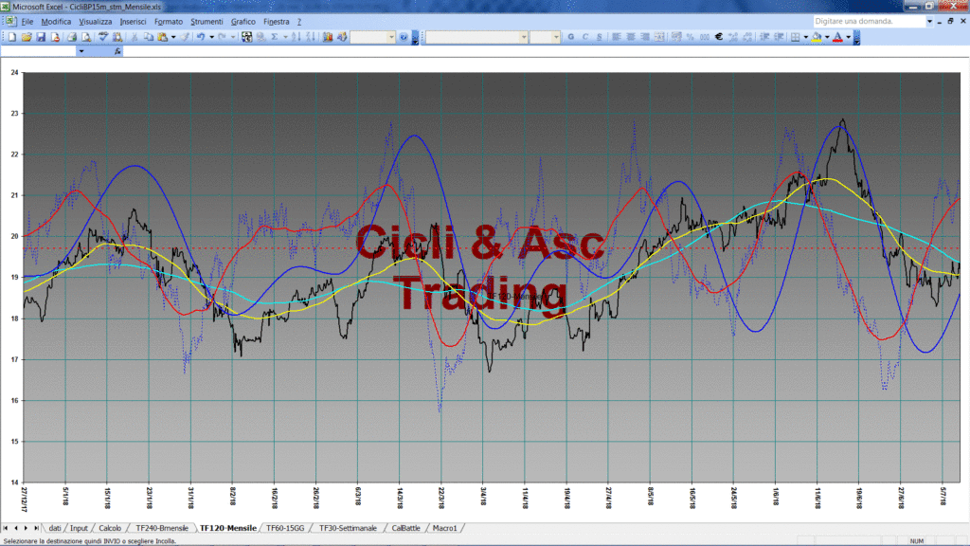
Task: Open the Formato menu
Action: pyautogui.click(x=169, y=22)
